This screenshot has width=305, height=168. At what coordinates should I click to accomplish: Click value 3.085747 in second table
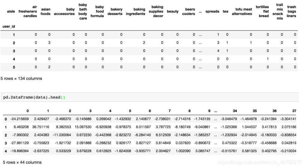(203, 151)
